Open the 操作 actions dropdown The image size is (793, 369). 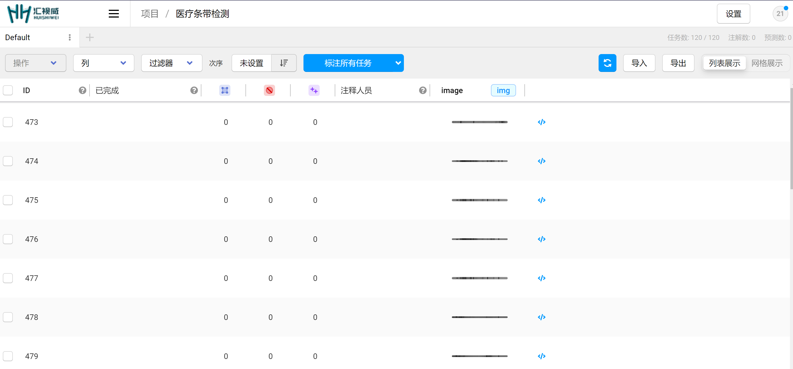[35, 63]
